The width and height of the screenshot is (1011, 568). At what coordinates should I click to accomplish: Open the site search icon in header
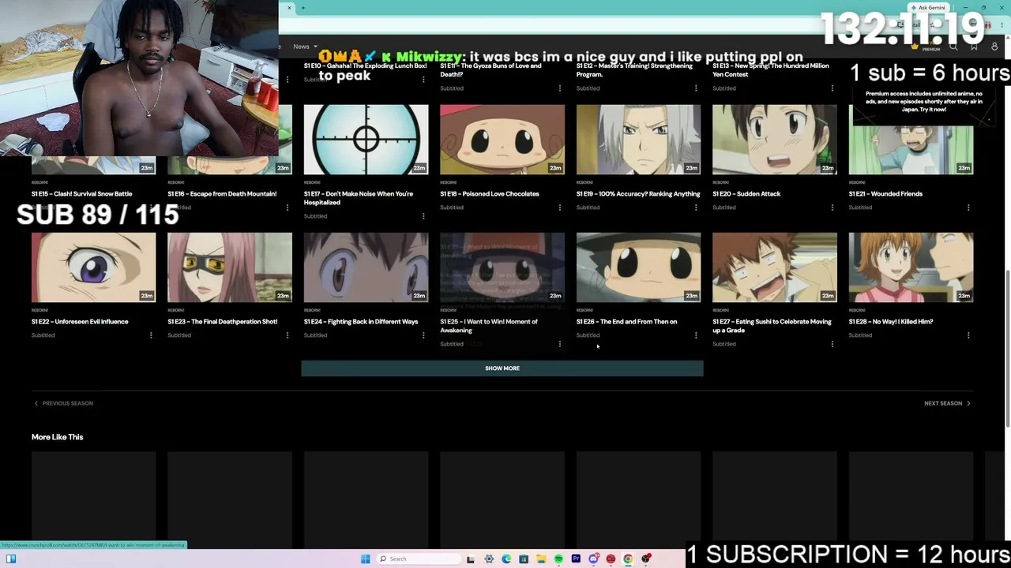click(953, 47)
